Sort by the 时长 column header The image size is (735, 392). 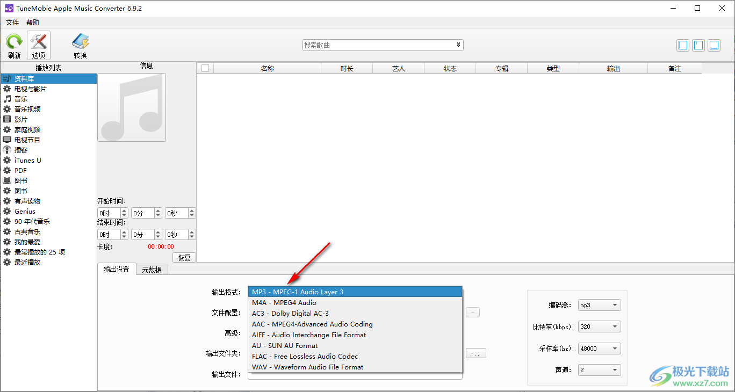(347, 68)
